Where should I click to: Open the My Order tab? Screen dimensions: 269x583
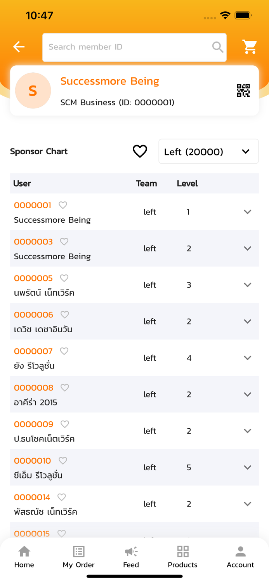point(78,556)
